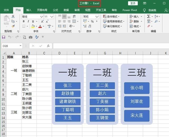
Task: Click the Find and Select magnifier icon
Action: (156, 21)
